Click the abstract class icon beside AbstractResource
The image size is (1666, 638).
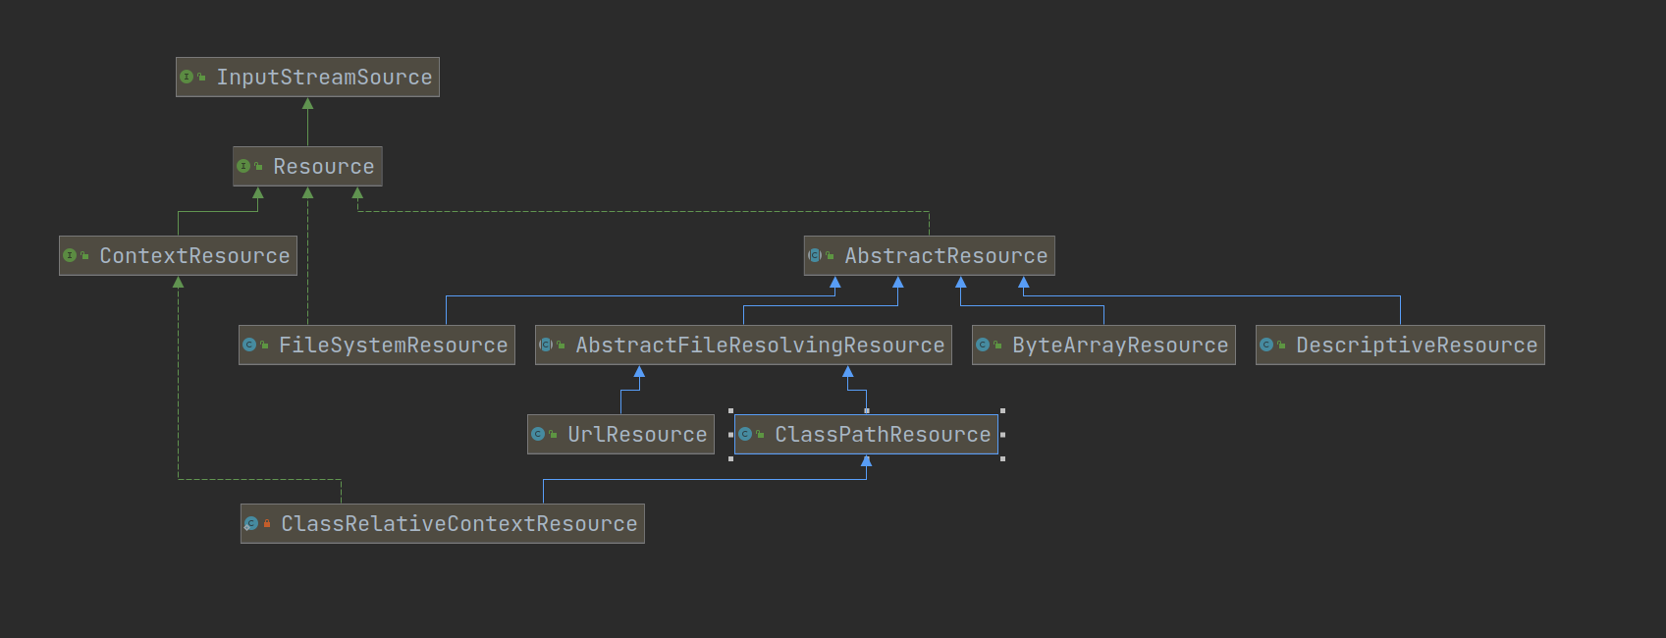click(x=815, y=255)
